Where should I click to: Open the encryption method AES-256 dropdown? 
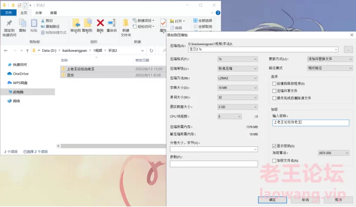pos(333,153)
